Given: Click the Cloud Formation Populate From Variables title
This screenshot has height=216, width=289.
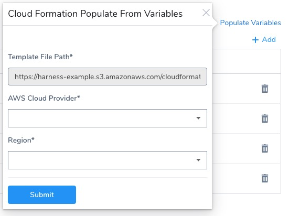Looking at the screenshot, I should click(x=95, y=14).
